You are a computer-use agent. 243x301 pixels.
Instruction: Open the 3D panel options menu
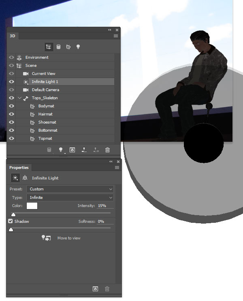[x=116, y=36]
